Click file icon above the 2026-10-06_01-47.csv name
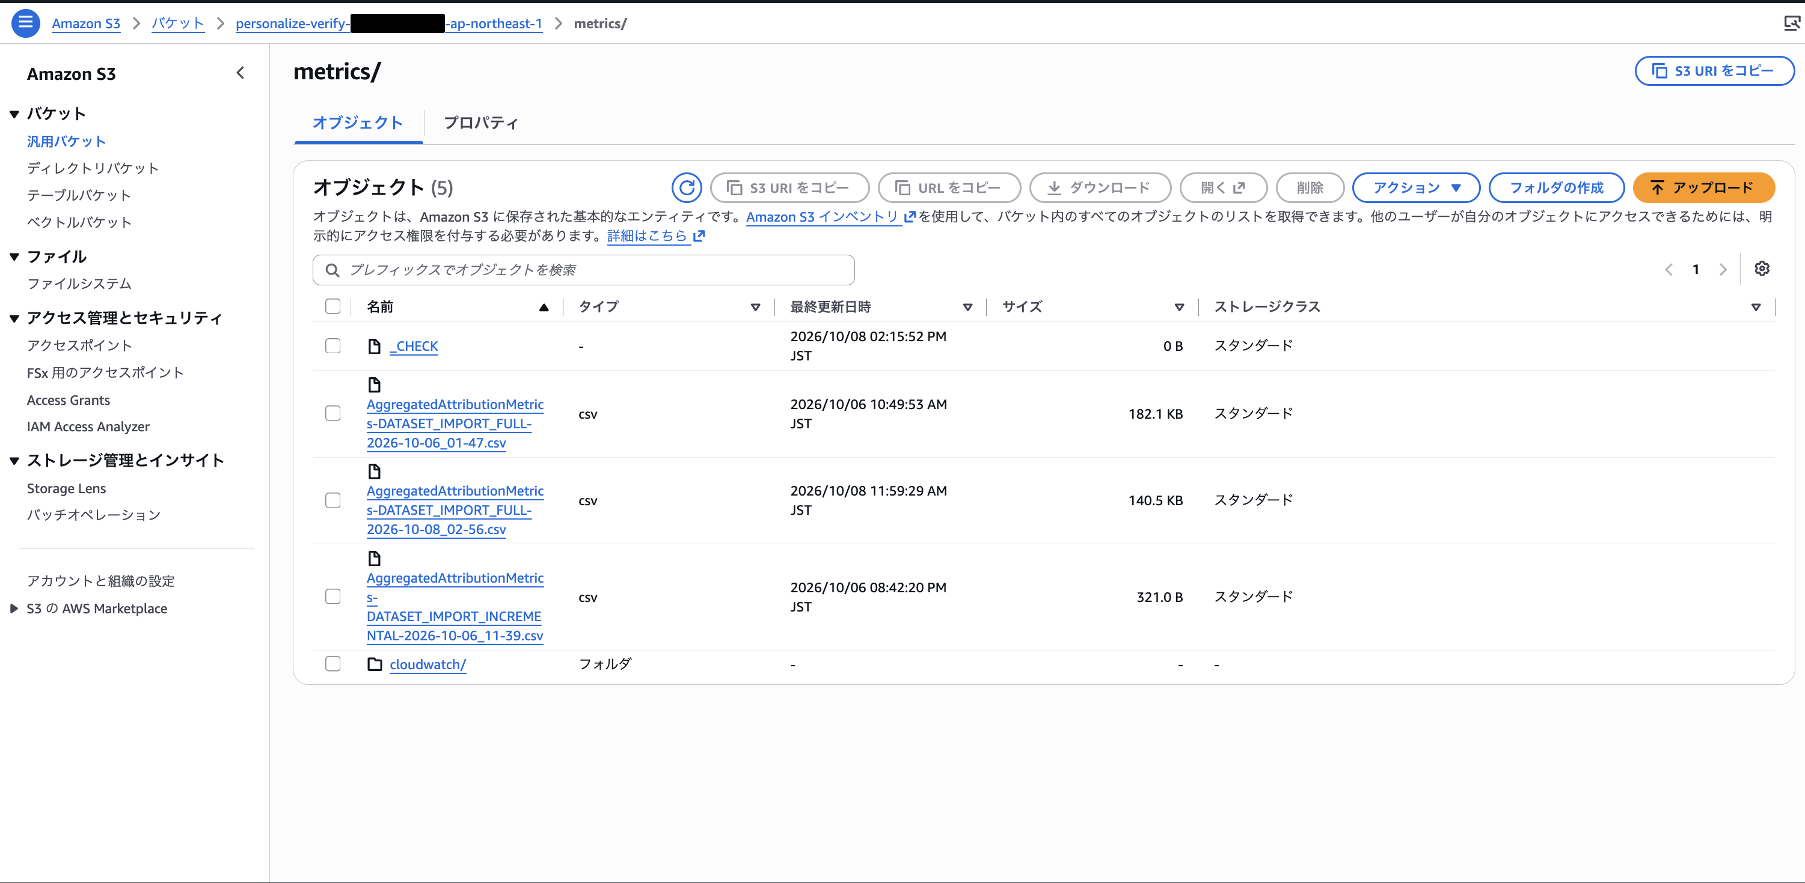 pos(374,384)
